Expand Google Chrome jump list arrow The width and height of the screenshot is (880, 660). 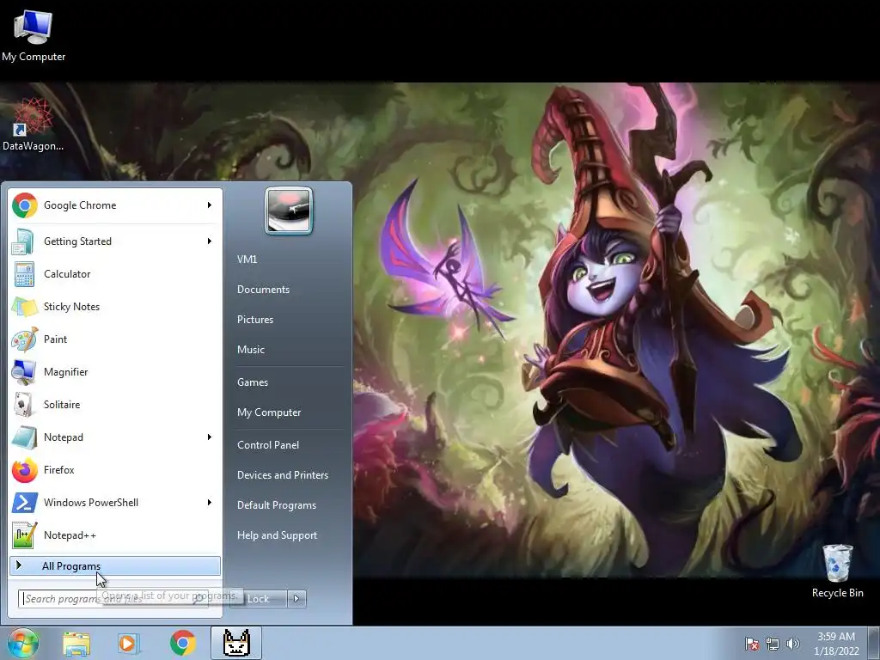pyautogui.click(x=210, y=205)
